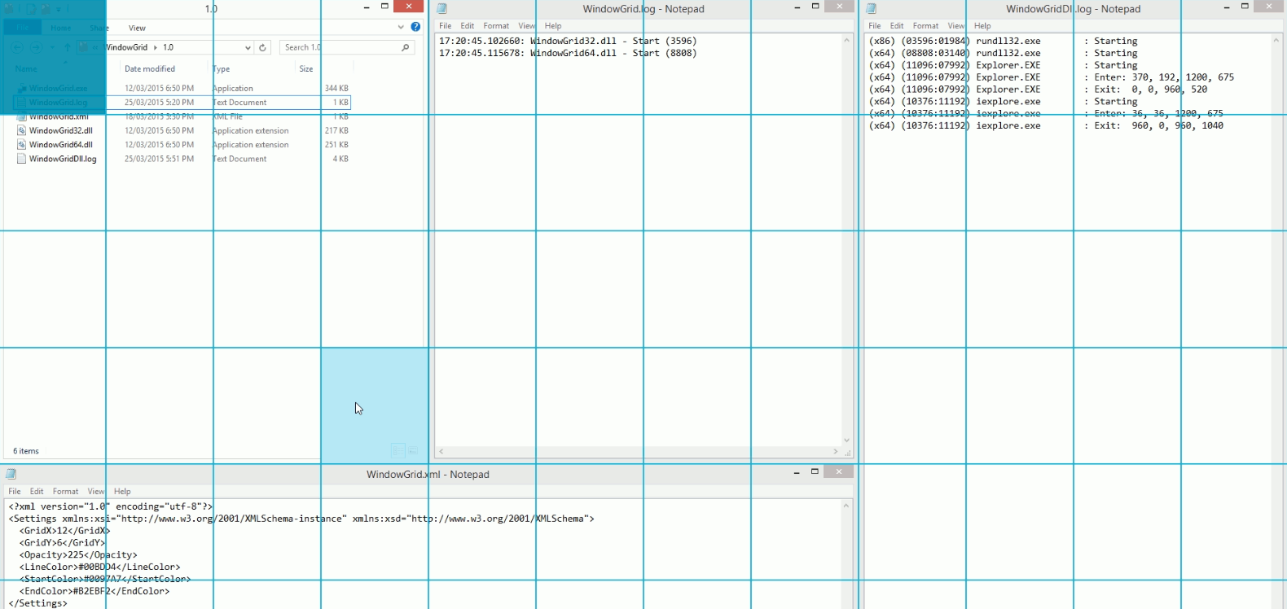Select WindowGrid.xml file name
The height and width of the screenshot is (609, 1287).
pos(59,116)
